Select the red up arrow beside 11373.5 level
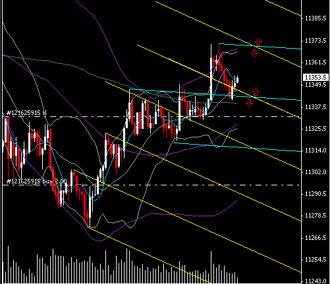Screen dimensions: 330x284 (x=258, y=42)
